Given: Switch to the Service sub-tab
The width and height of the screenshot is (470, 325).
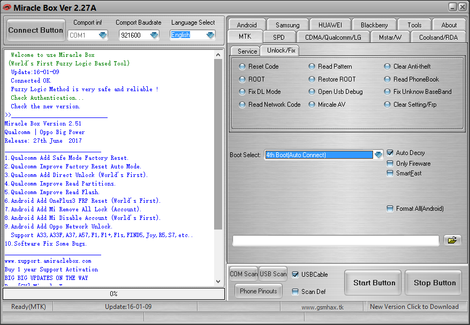Looking at the screenshot, I should 247,51.
